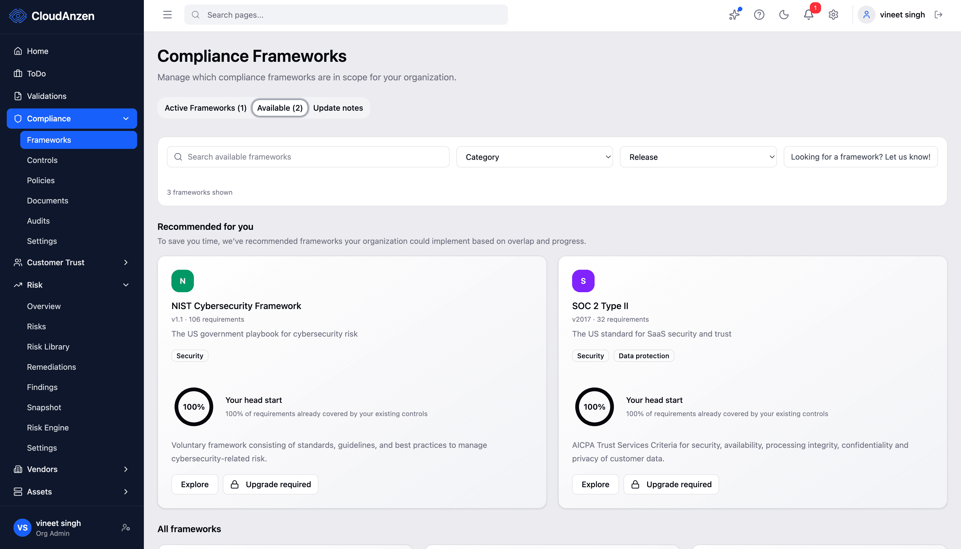Click the Security tag on NIST card
Viewport: 961px width, 549px height.
pyautogui.click(x=190, y=356)
